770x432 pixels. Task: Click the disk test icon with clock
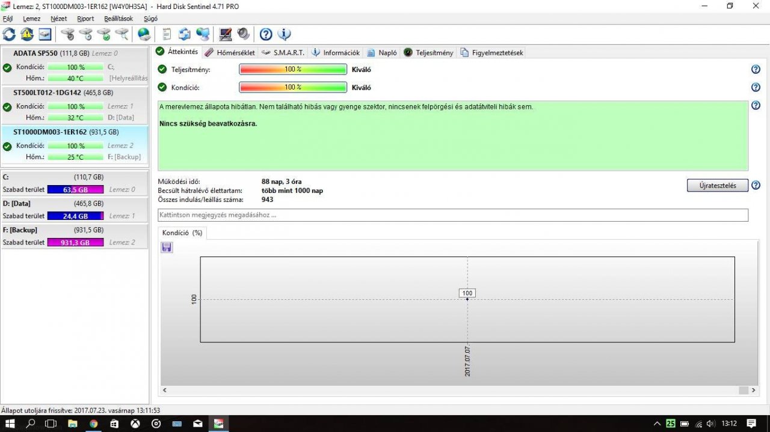point(85,34)
